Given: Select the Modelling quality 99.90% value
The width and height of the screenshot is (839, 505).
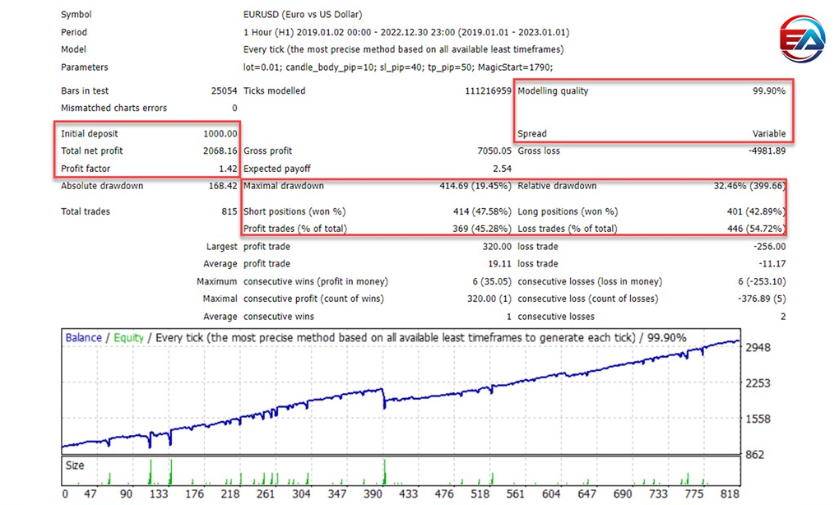Looking at the screenshot, I should (x=768, y=91).
